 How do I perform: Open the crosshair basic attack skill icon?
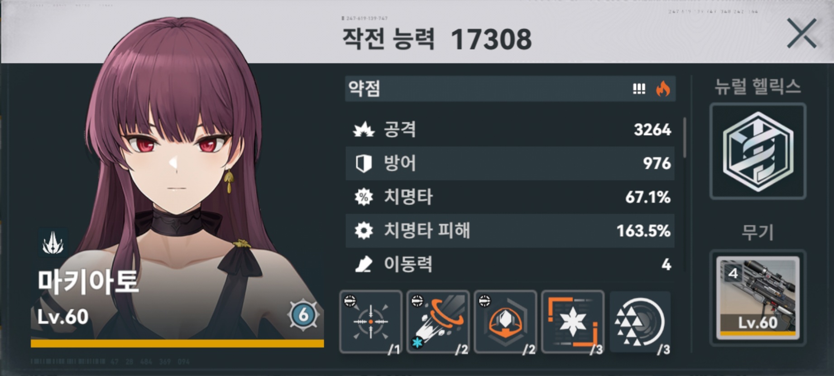point(371,322)
